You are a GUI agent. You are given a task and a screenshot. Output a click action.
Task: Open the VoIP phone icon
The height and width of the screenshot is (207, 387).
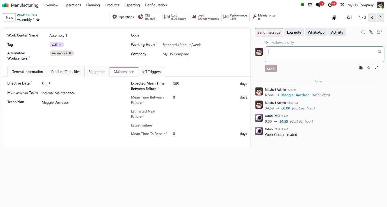310,5
